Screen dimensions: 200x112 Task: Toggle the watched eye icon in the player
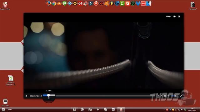pos(174,16)
